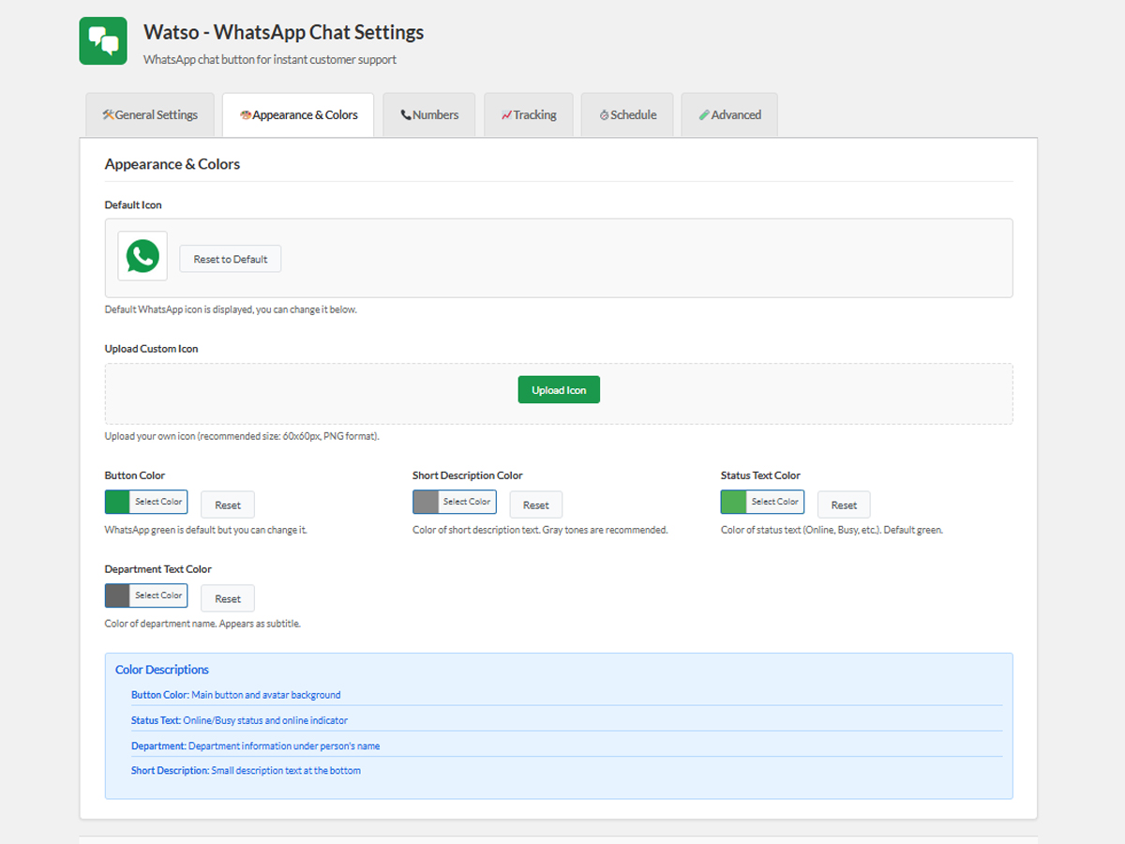
Task: Click the 'Department: Department information' description line
Action: [255, 746]
